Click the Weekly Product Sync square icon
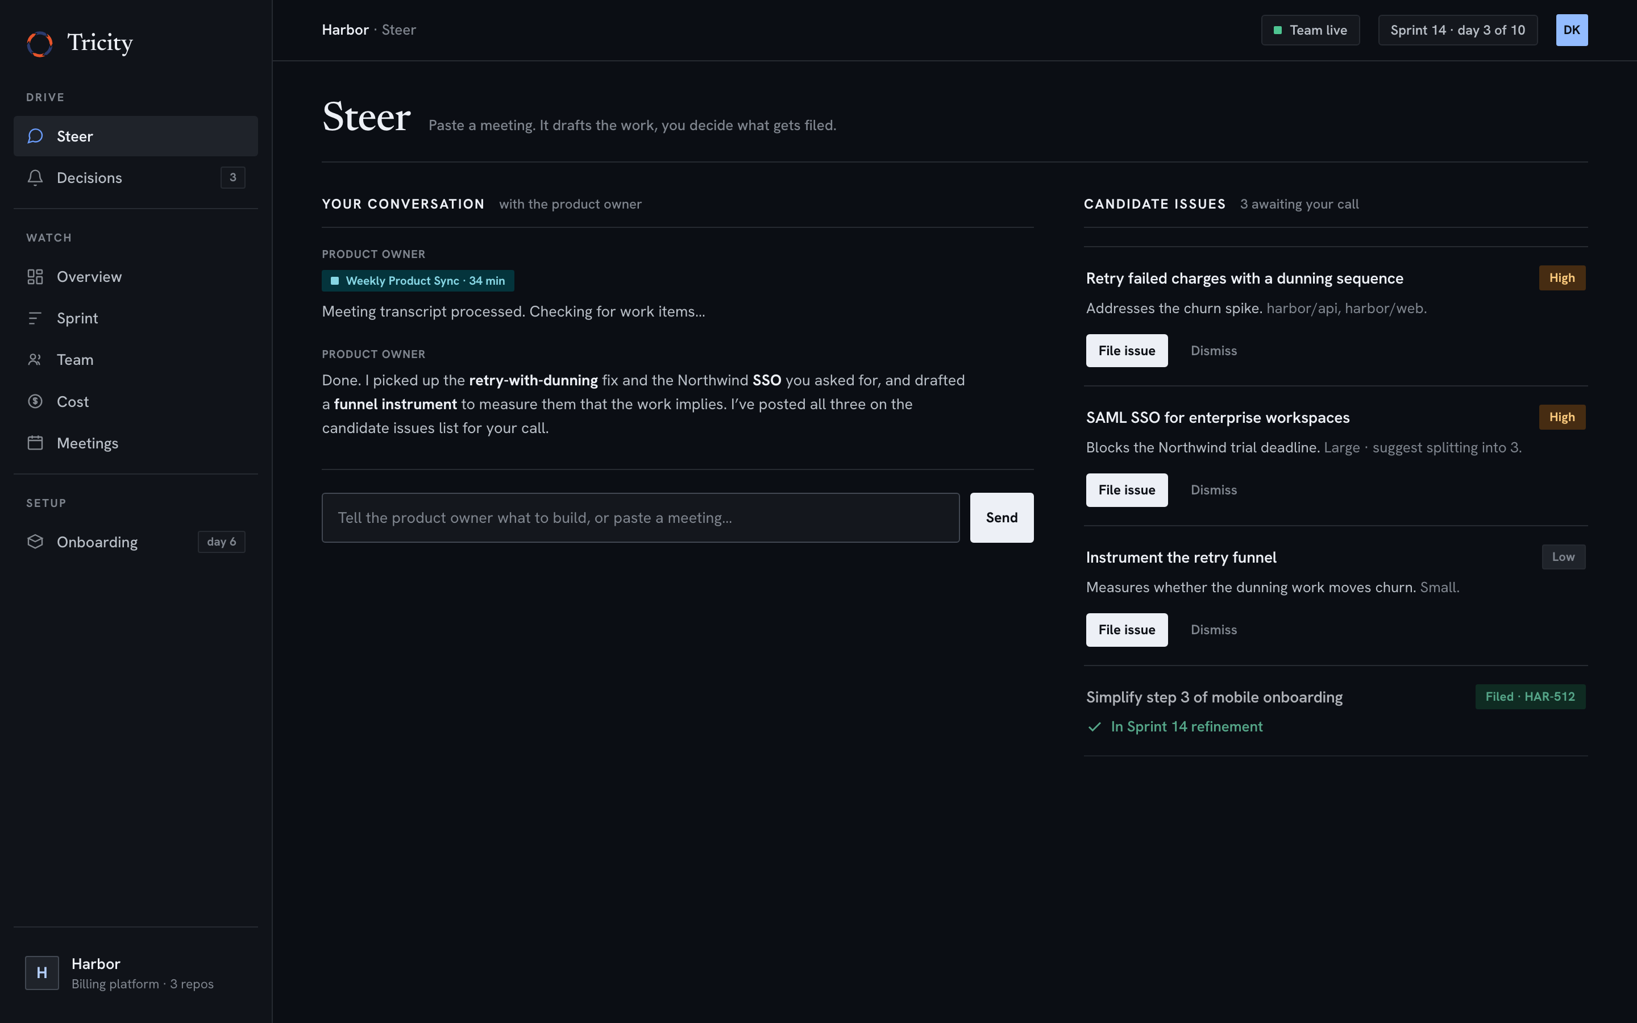The image size is (1637, 1023). click(335, 281)
